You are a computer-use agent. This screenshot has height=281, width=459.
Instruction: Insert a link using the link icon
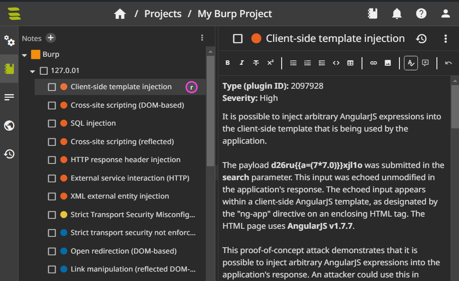[x=374, y=63]
